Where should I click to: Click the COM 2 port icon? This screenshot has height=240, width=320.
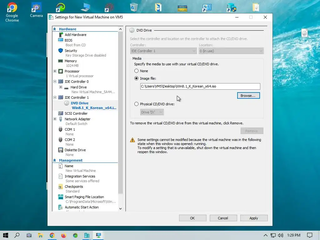pyautogui.click(x=60, y=140)
